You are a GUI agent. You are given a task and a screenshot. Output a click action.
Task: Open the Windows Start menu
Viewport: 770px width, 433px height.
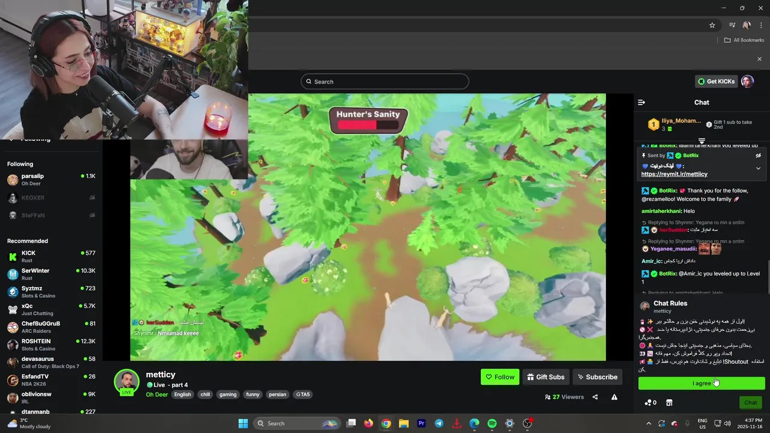pos(243,423)
